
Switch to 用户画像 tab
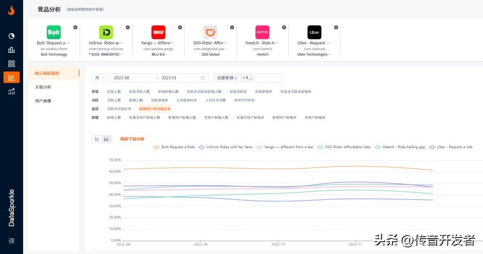43,101
